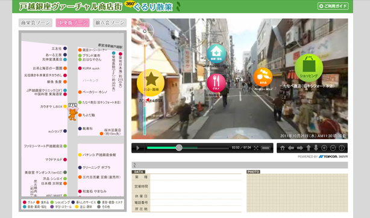Open the info icon in the view controls
The width and height of the screenshot is (370, 218).
point(342,148)
